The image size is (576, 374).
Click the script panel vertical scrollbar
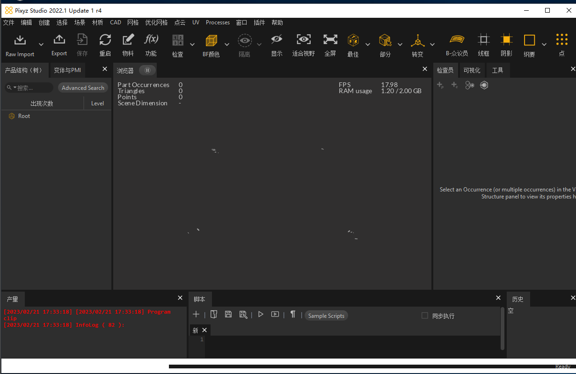pyautogui.click(x=503, y=329)
